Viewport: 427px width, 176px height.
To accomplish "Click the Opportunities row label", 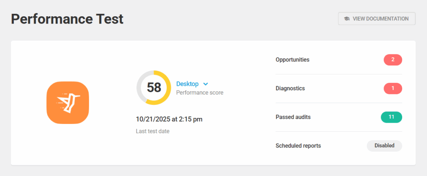I will click(x=292, y=60).
